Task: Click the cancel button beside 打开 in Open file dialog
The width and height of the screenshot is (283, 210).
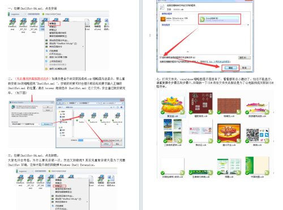Action: point(117,144)
